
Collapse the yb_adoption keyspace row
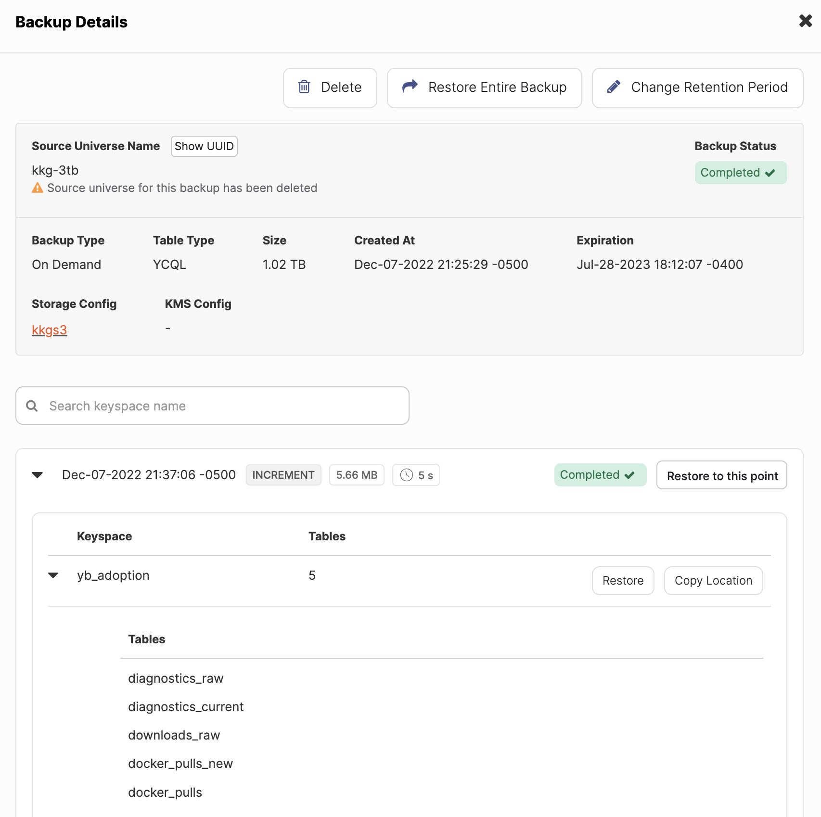(x=53, y=575)
